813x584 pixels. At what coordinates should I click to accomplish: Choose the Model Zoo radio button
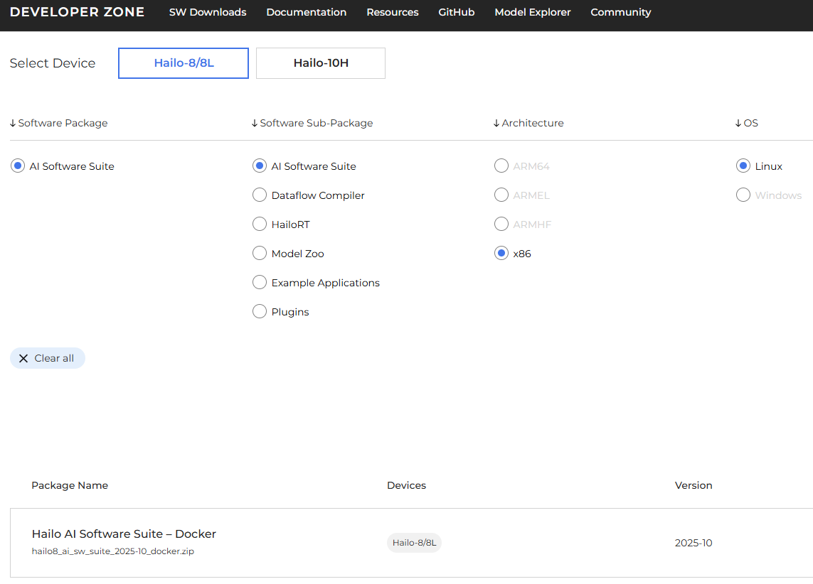point(260,254)
